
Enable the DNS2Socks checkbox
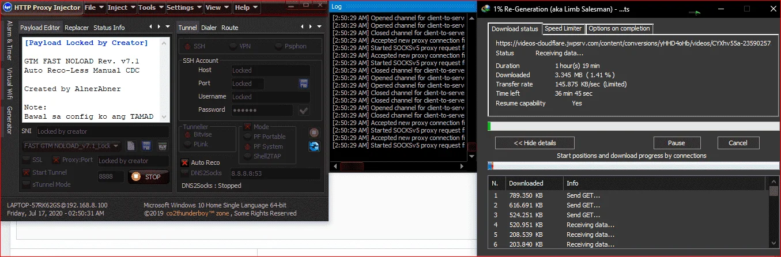click(185, 173)
